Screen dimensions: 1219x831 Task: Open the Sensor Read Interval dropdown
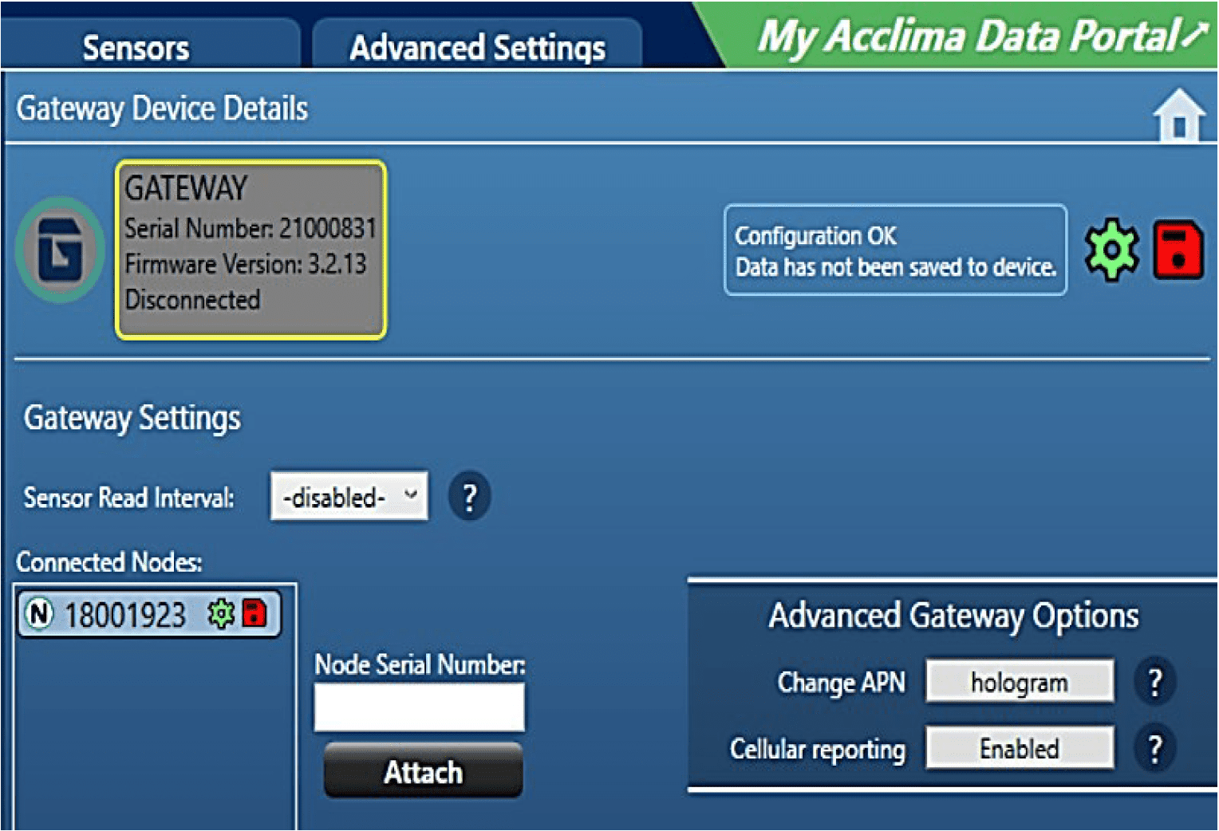(x=348, y=495)
